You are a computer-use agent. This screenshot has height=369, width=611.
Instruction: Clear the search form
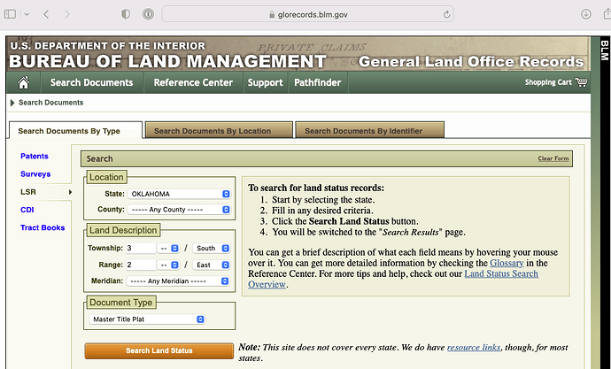pyautogui.click(x=553, y=158)
